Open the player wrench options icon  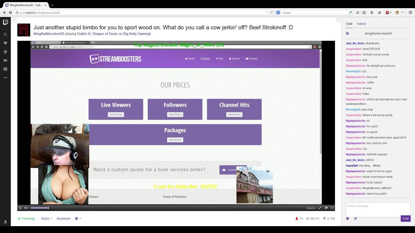(320, 208)
